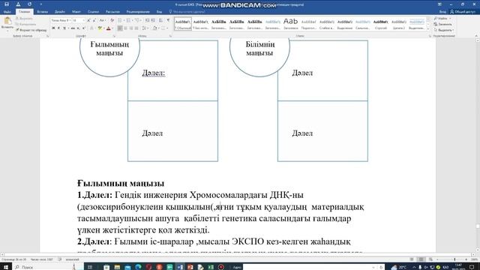
Task: Toggle italic formatting
Action: click(58, 28)
